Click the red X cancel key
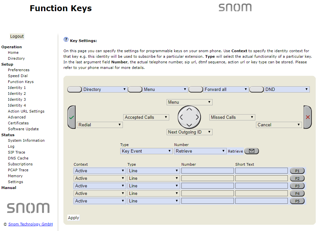 [x=308, y=117]
